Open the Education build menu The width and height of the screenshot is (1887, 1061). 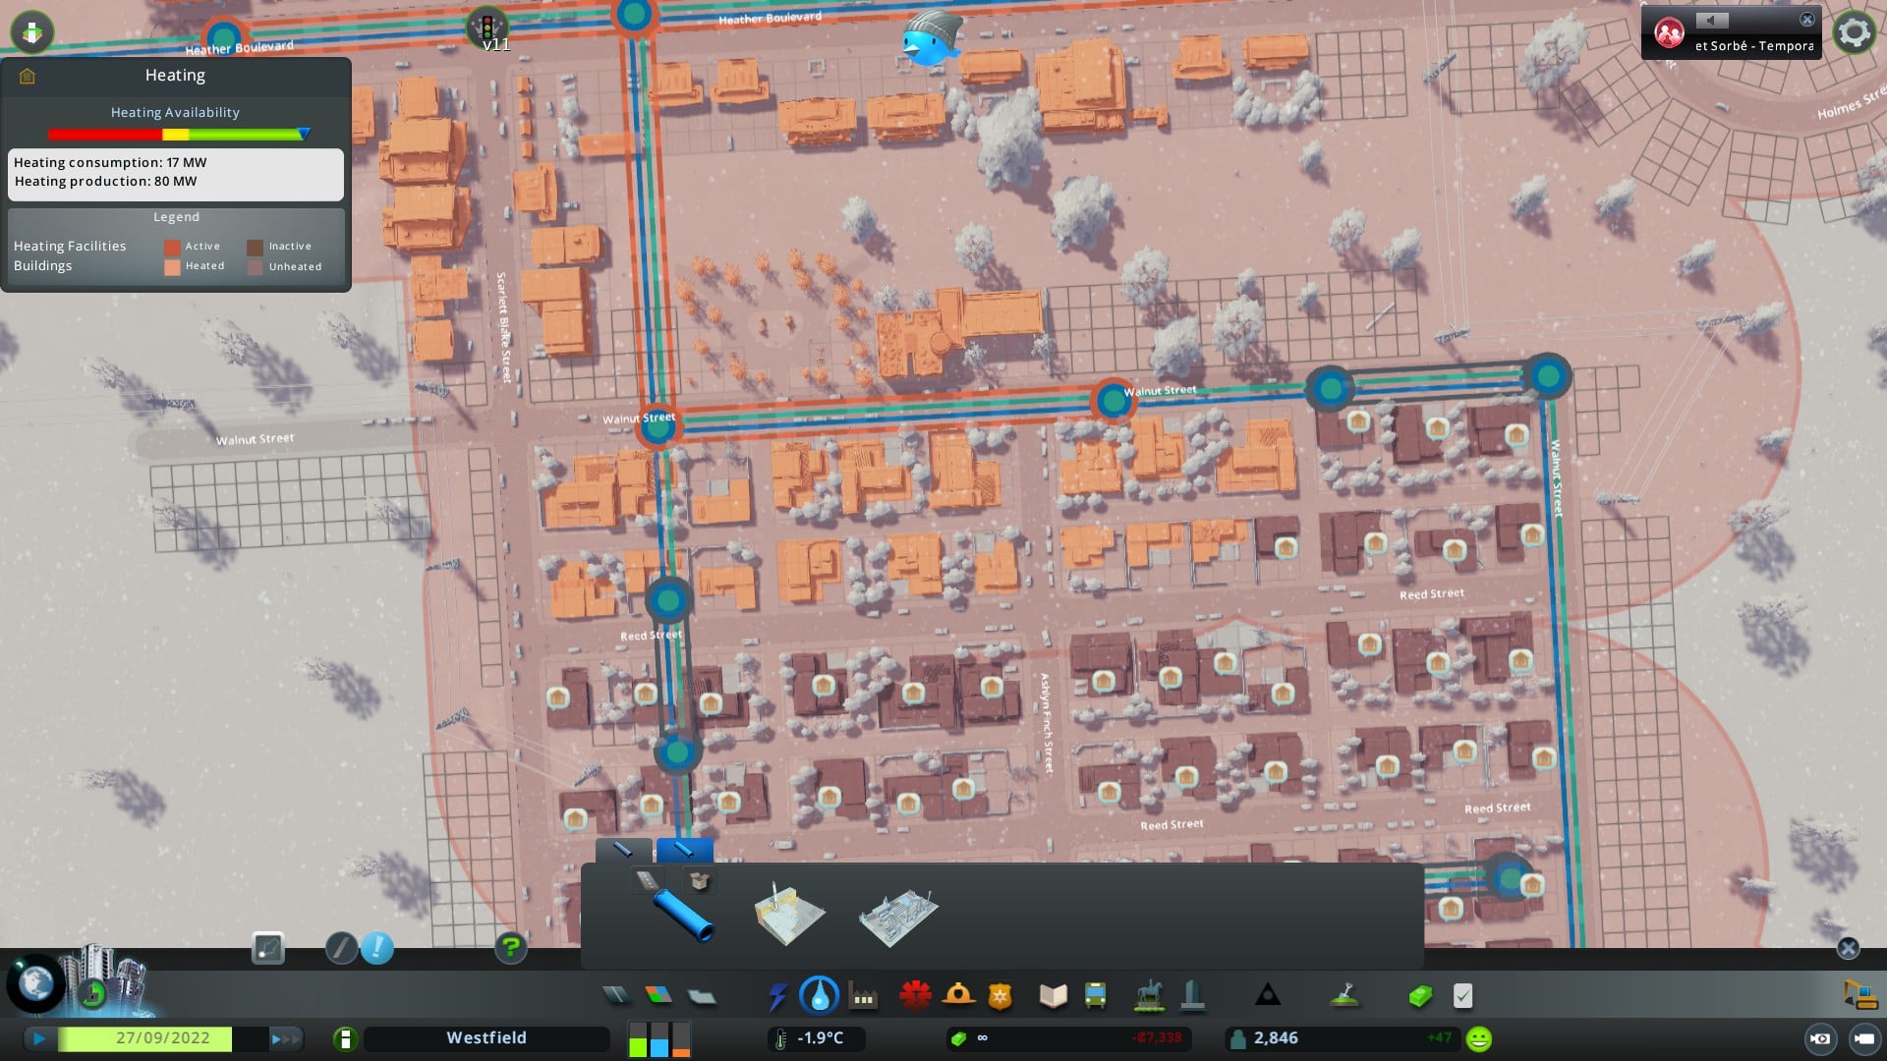point(1053,996)
